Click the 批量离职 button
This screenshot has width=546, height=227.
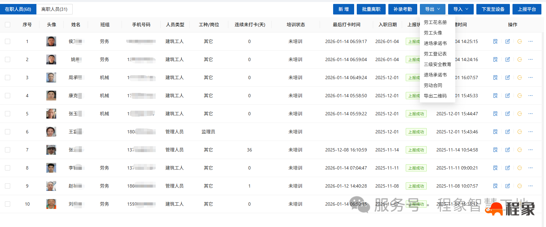371,9
